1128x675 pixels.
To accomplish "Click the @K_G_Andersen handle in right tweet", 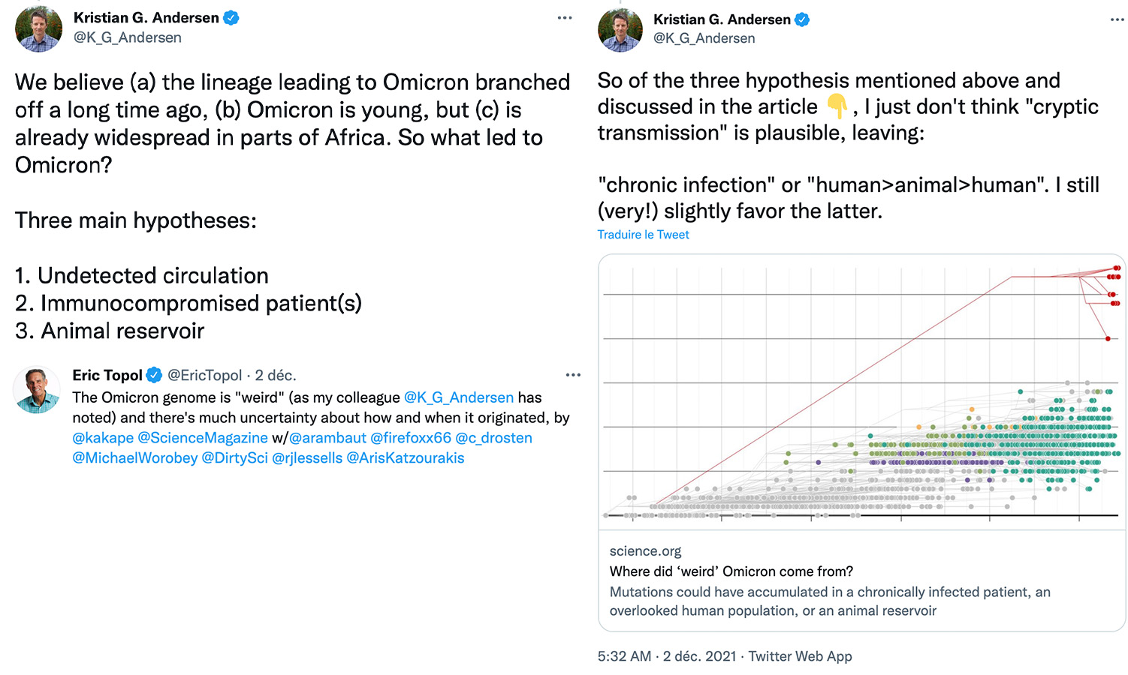I will coord(704,38).
